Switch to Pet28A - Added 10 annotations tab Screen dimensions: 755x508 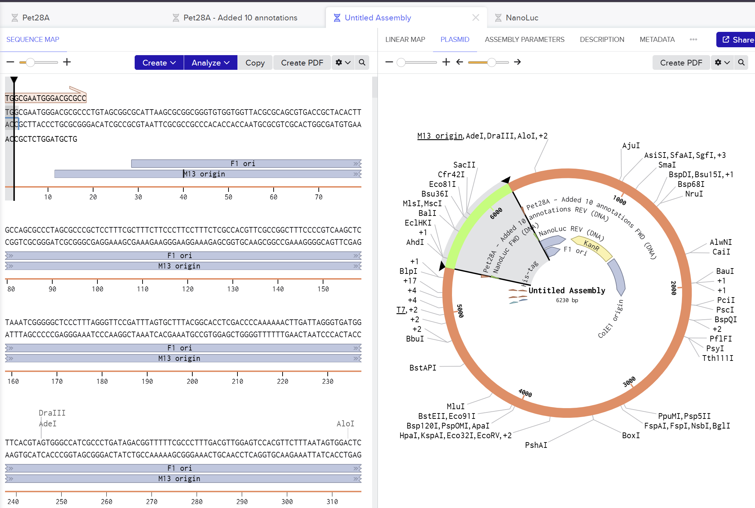(x=235, y=18)
